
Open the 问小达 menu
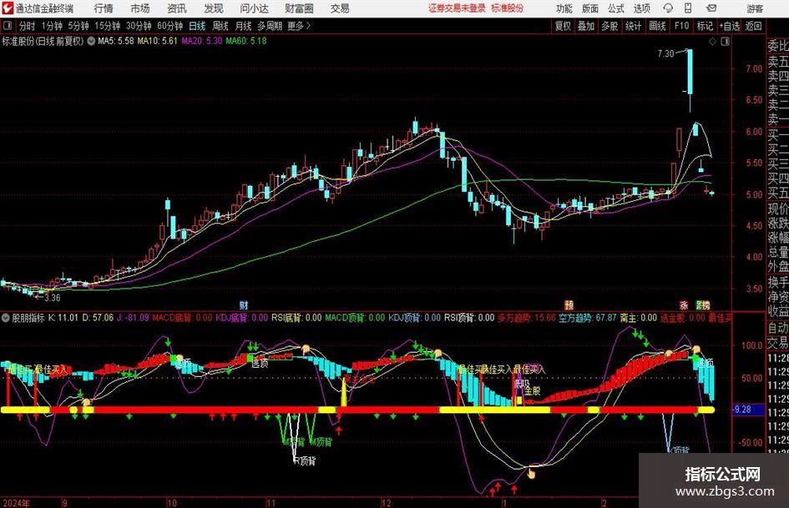(x=254, y=8)
